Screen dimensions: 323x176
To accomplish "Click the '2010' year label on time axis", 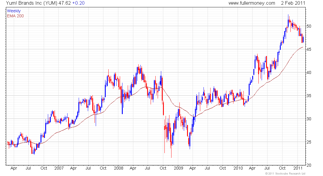I will 238,168.
